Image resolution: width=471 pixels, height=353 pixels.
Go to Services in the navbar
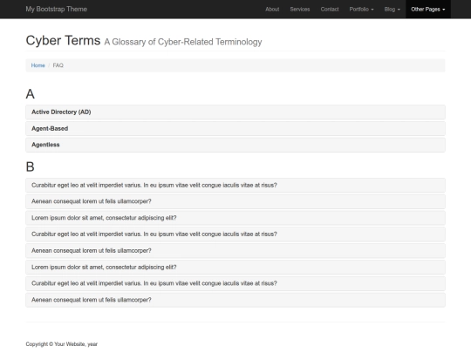(x=300, y=10)
